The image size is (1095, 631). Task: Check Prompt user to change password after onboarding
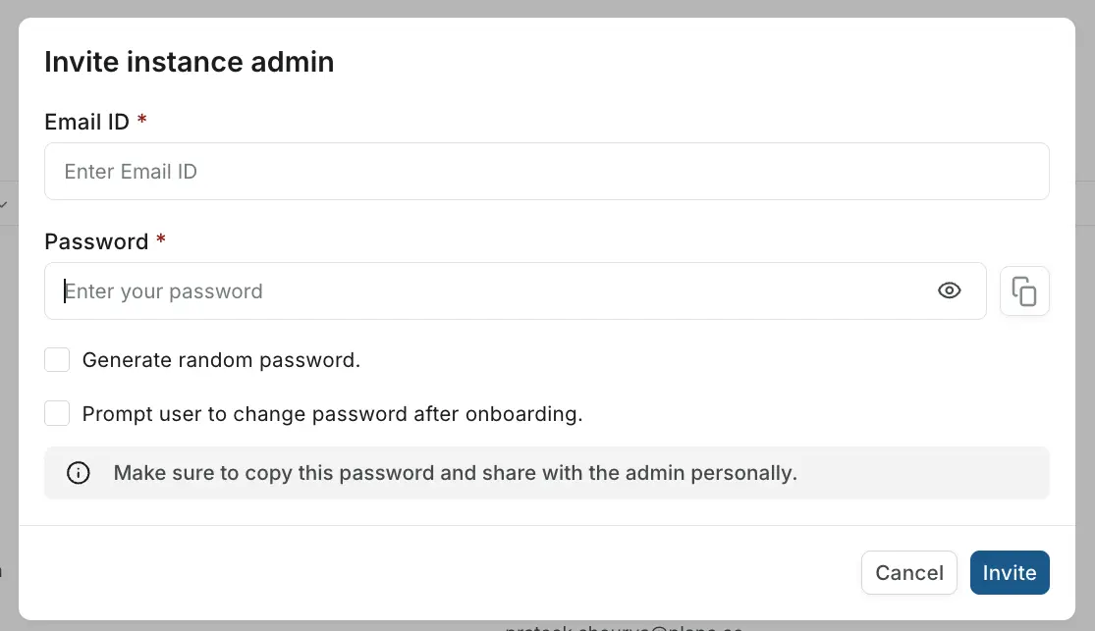[x=57, y=413]
